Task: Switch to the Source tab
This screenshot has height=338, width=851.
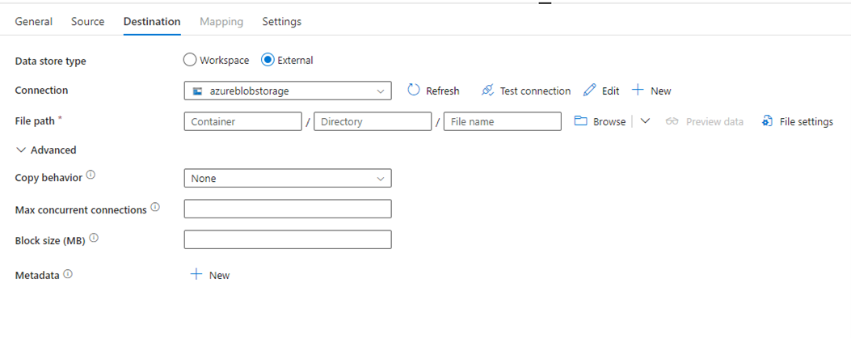Action: [x=88, y=22]
